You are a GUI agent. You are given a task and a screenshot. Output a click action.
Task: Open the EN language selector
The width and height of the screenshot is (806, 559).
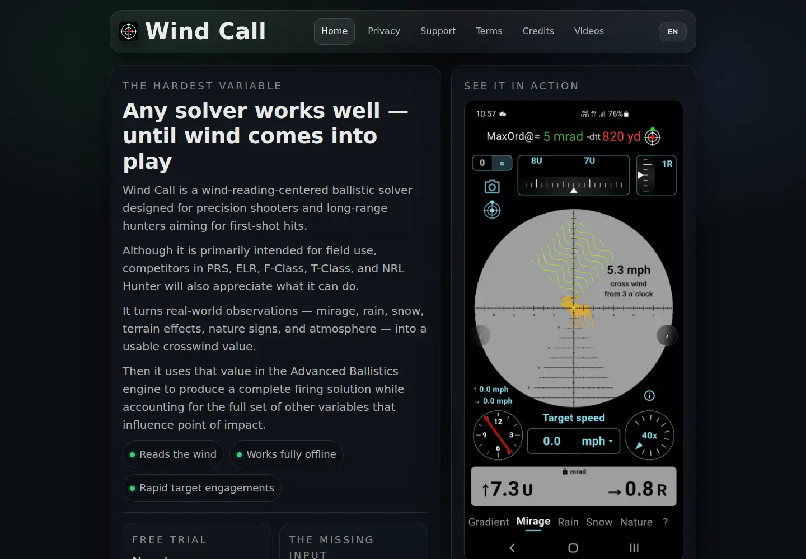(673, 32)
